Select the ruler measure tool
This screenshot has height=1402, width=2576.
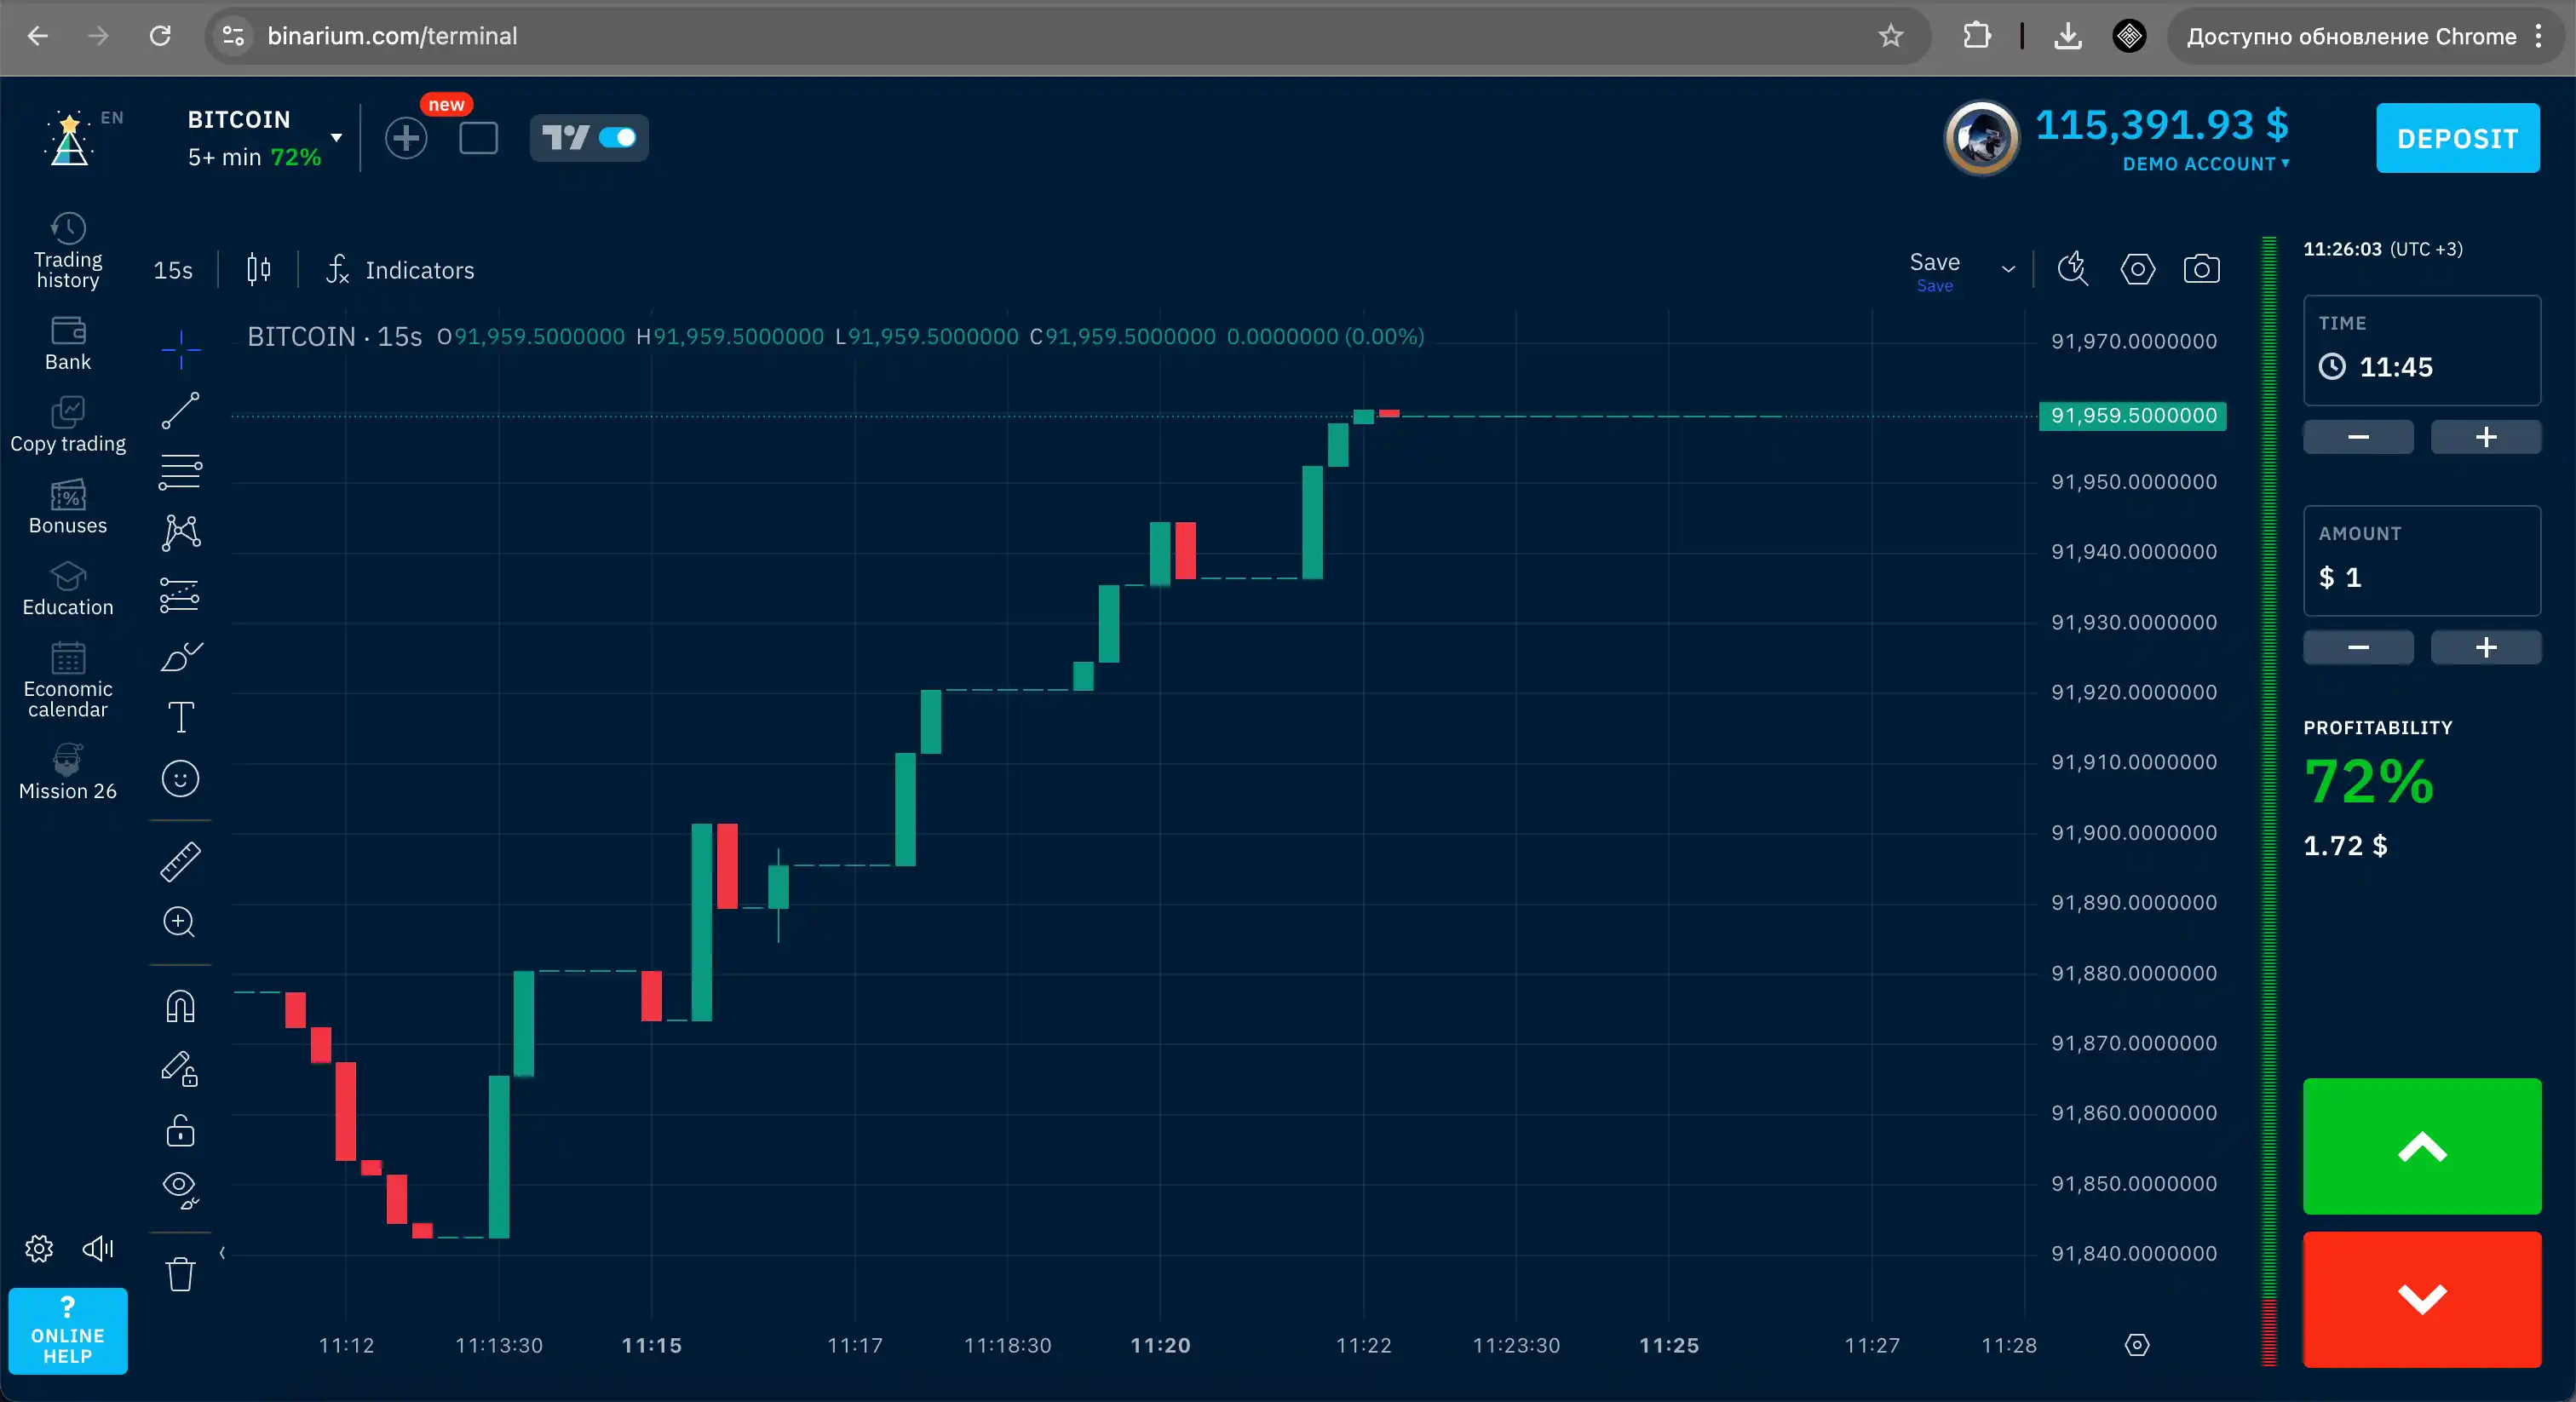click(181, 861)
